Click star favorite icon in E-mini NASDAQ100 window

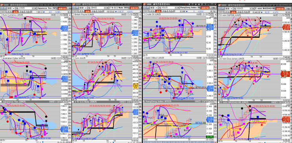coord(253,9)
